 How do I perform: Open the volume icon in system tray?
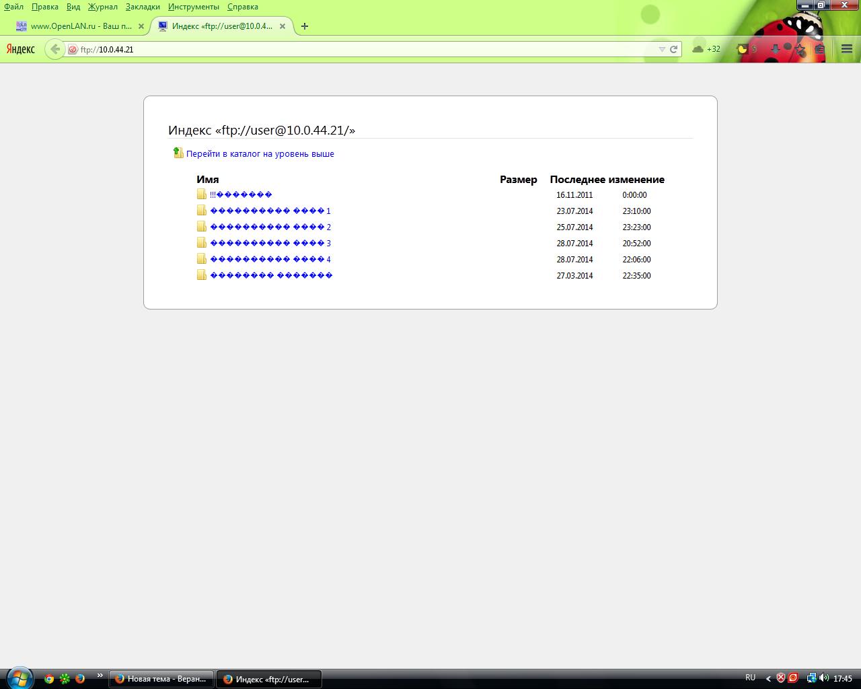tap(824, 678)
